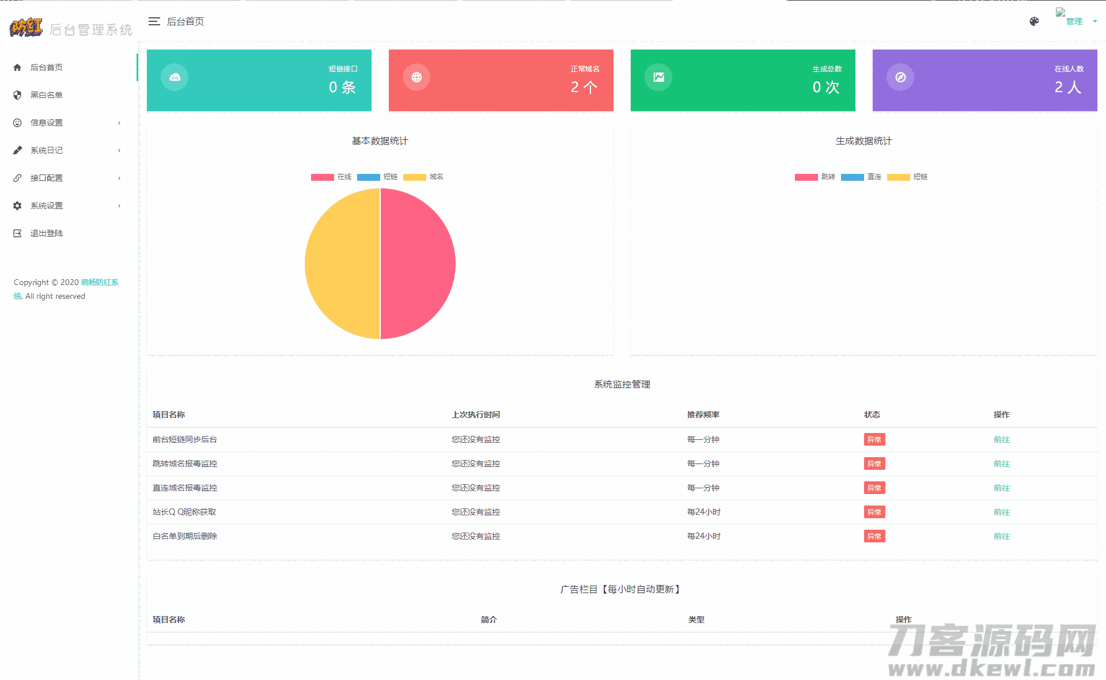Click the pencil icon for 系统日记
1106x680 pixels.
pos(17,150)
